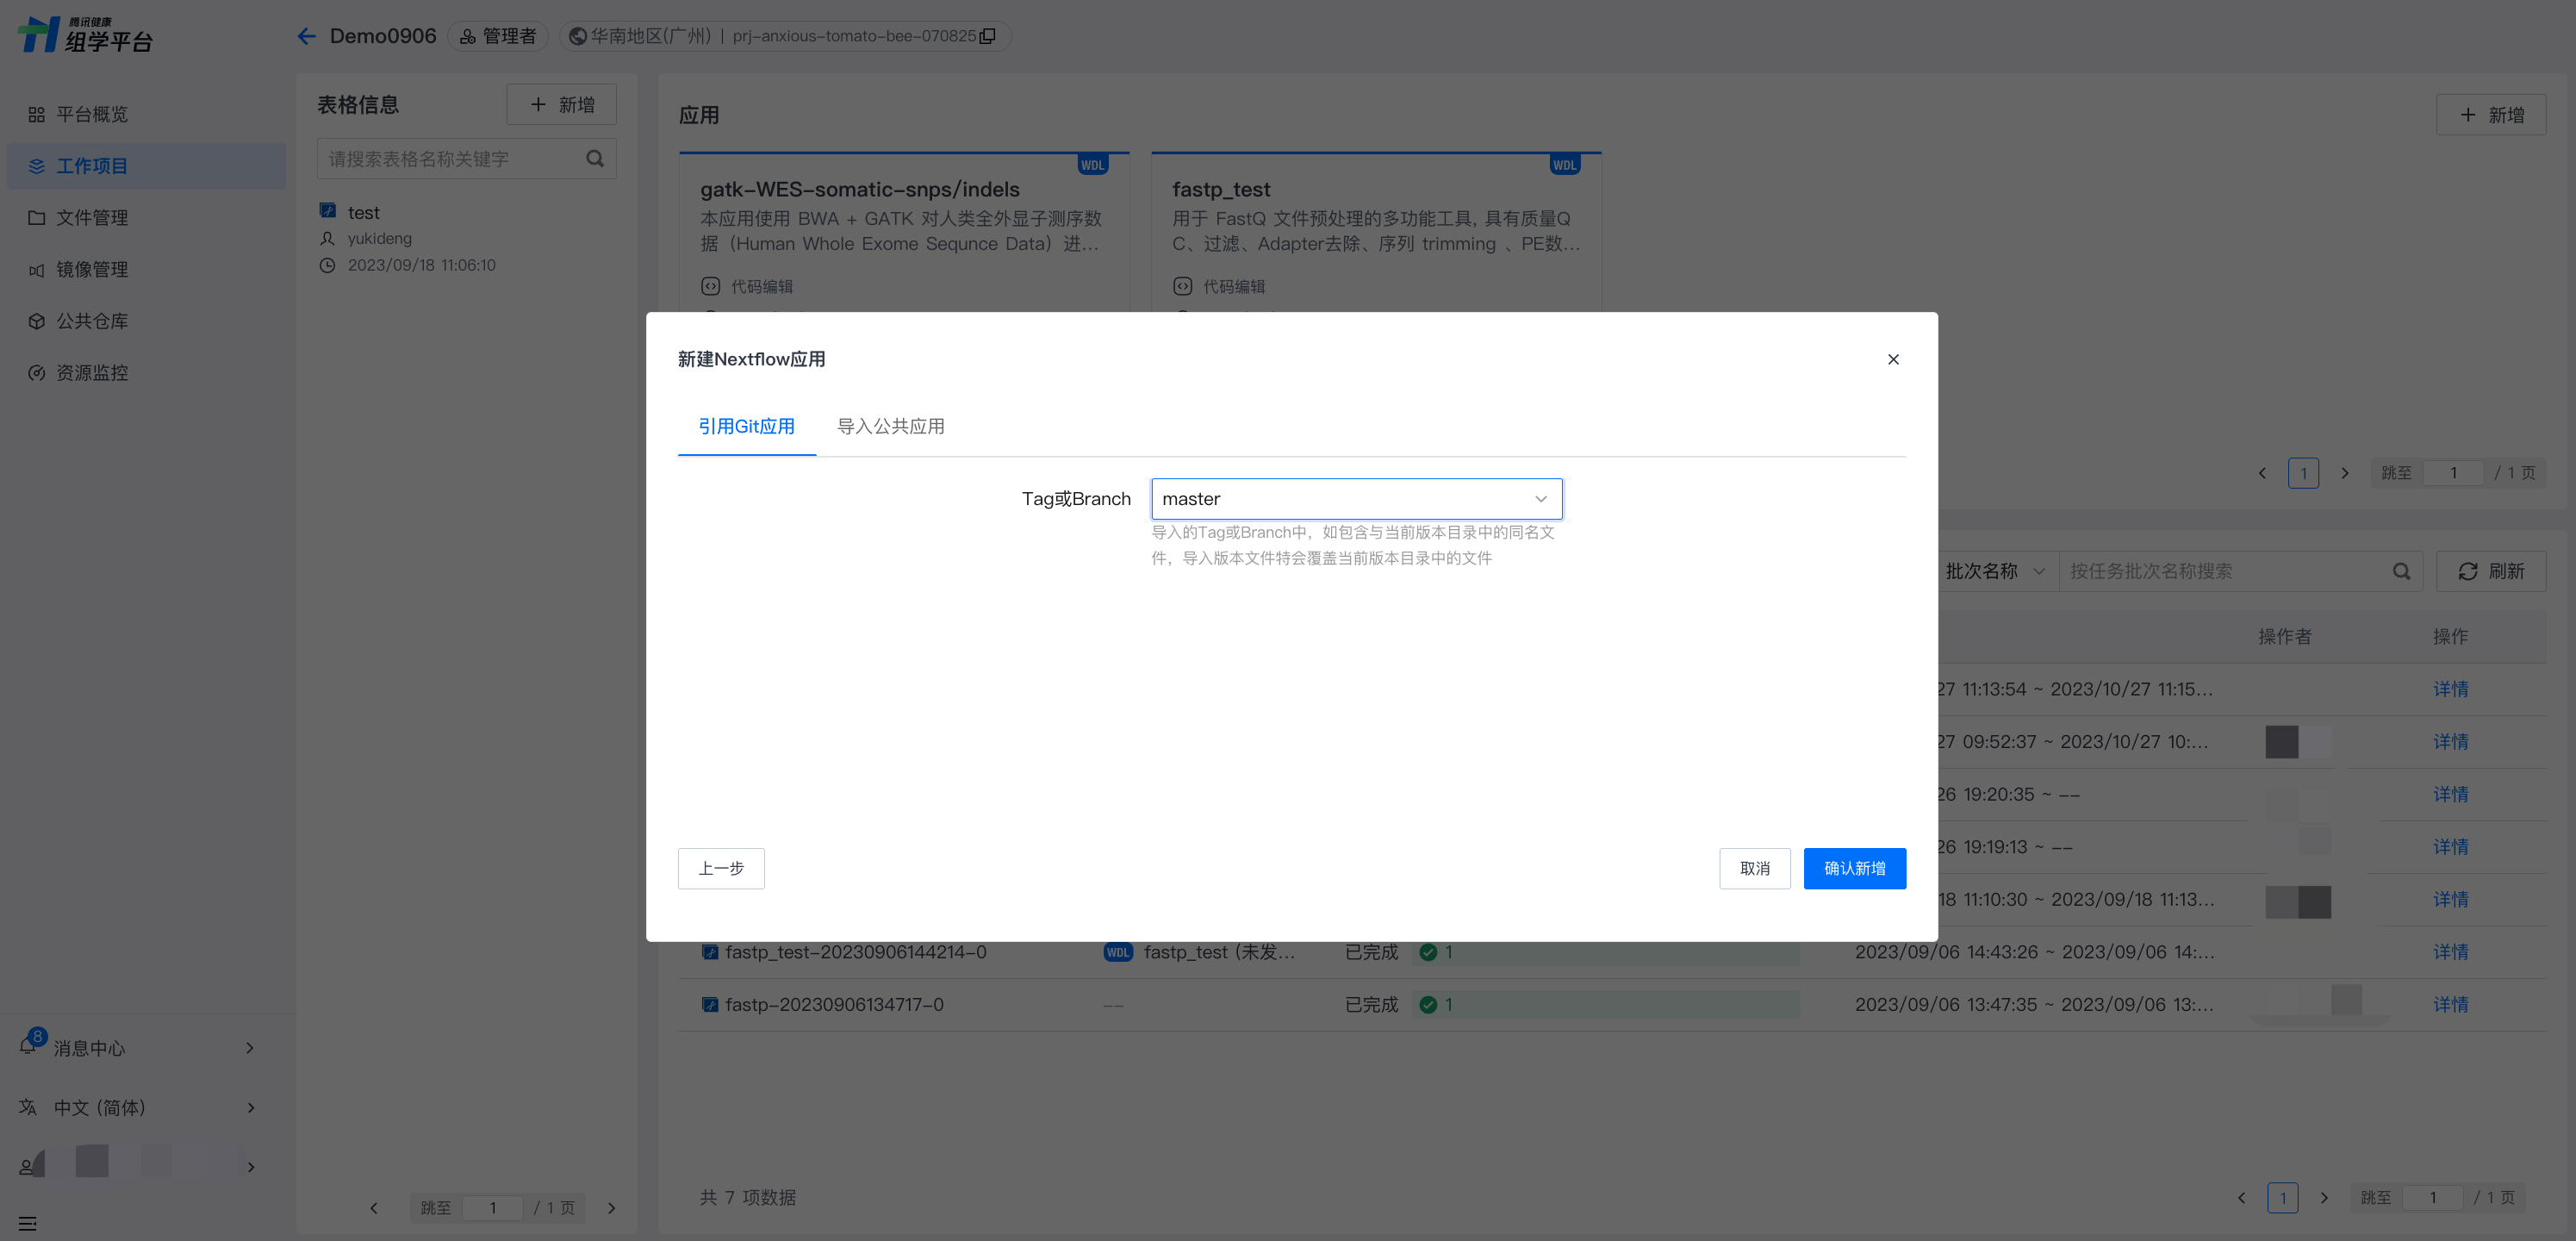The height and width of the screenshot is (1241, 2576).
Task: Click the back arrow next to Demo0906
Action: pyautogui.click(x=306, y=36)
